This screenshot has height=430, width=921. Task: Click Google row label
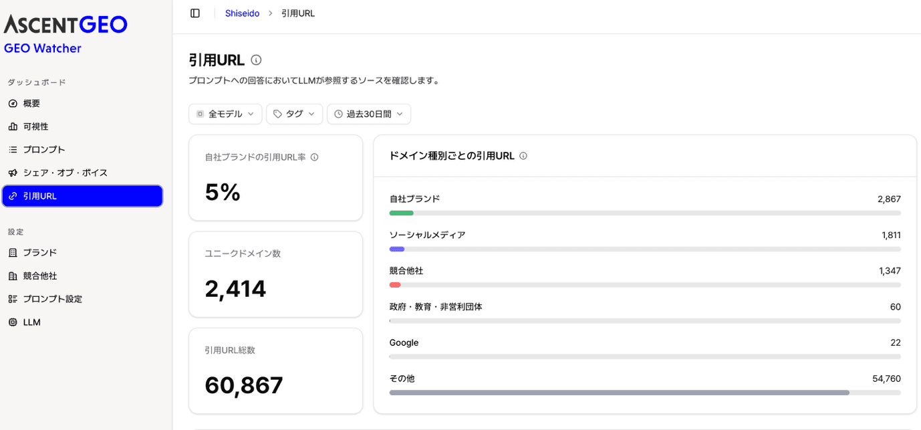404,342
